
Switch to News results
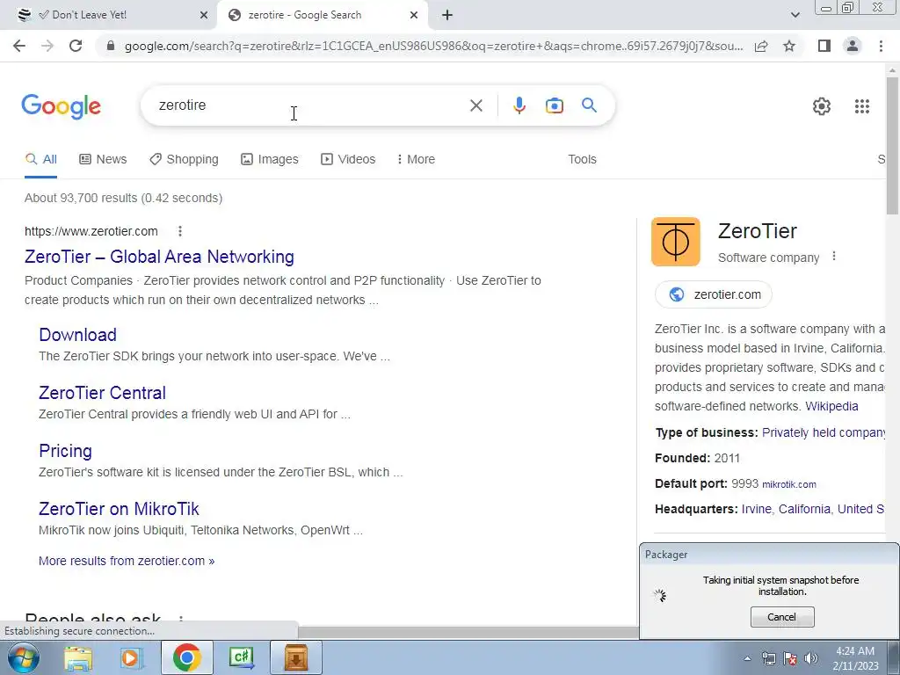point(103,160)
